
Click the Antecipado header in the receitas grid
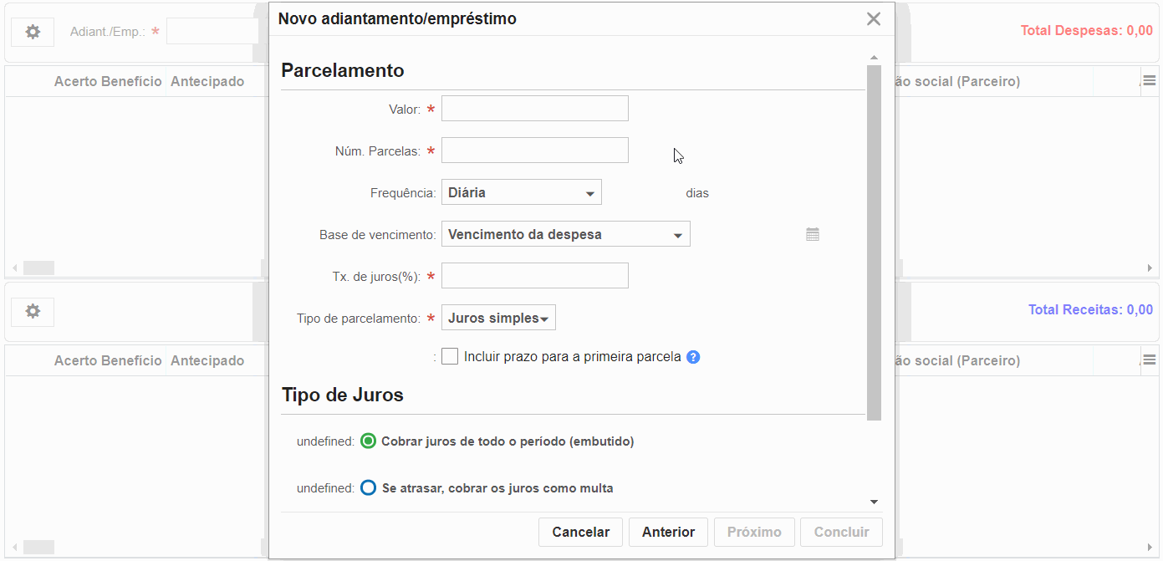207,360
